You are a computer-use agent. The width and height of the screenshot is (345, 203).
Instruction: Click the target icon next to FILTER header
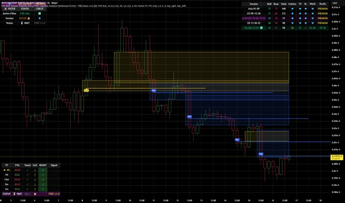6,9
